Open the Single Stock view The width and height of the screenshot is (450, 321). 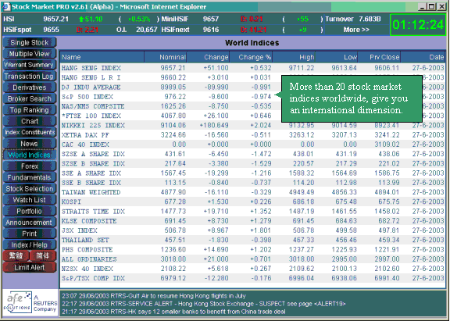tap(30, 42)
